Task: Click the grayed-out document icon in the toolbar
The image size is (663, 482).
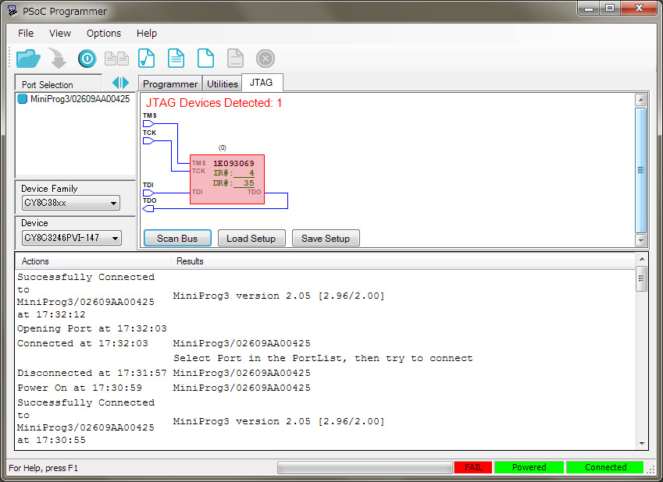Action: (235, 58)
